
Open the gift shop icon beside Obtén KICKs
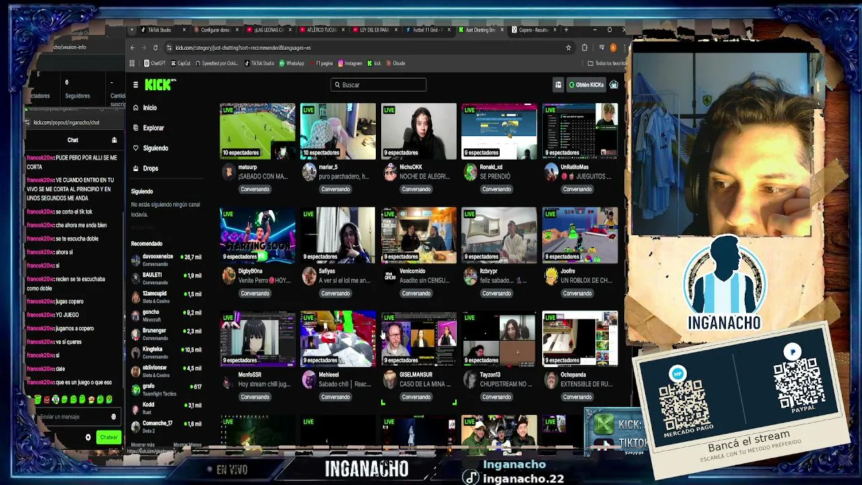point(558,85)
